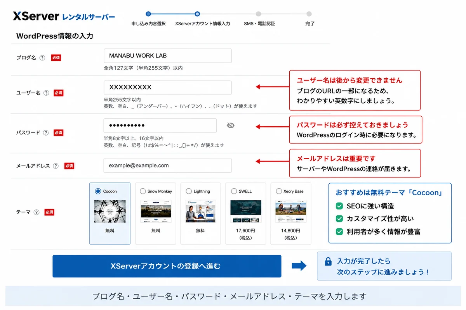
Task: Select the Snow Monkey theme radio button
Action: [x=143, y=191]
